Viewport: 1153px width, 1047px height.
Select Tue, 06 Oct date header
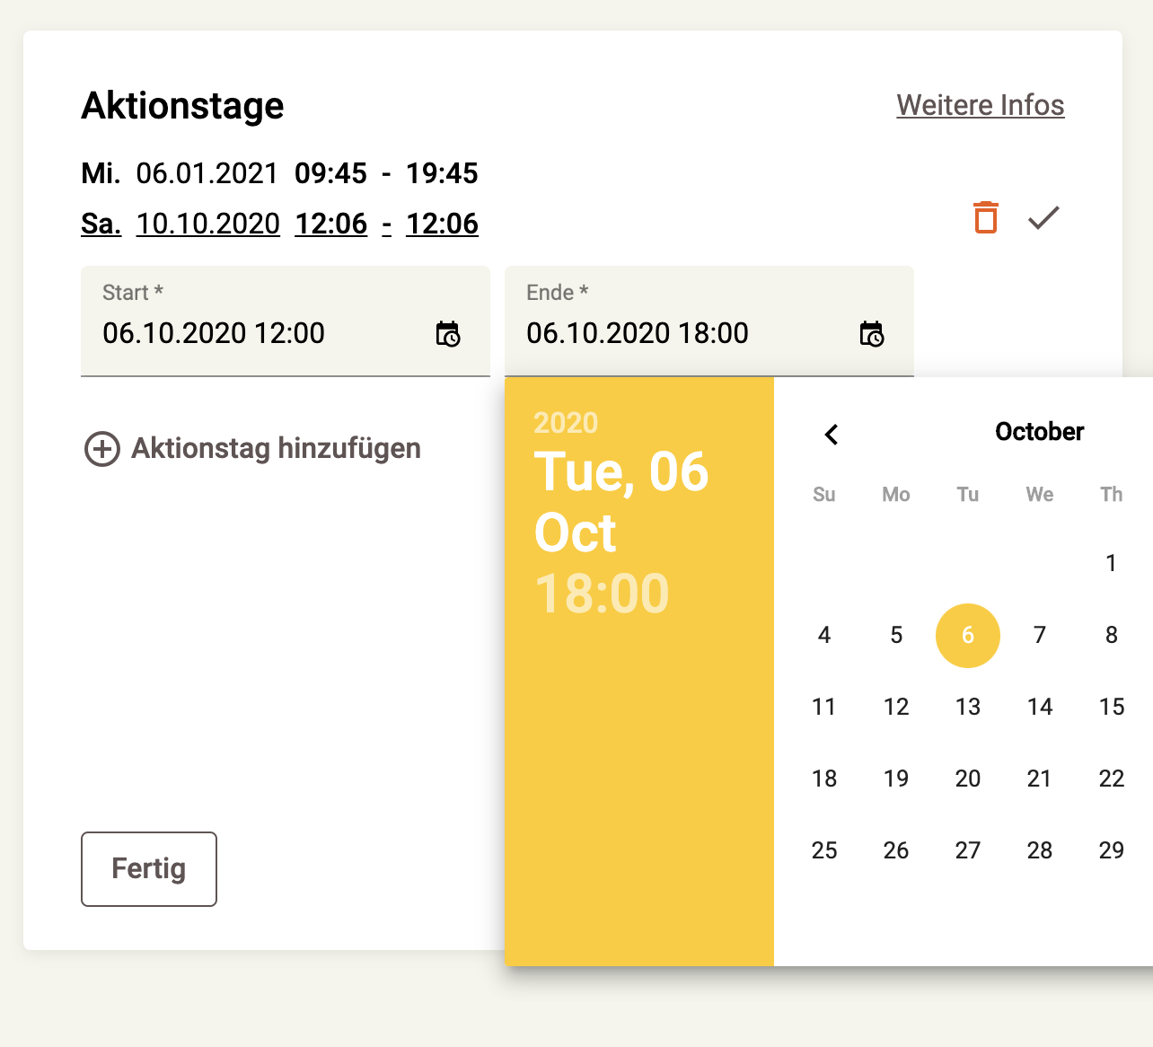(621, 502)
